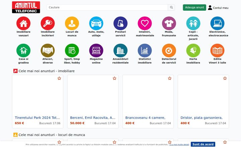Open the Imobiliare vanzari category icon
The width and height of the screenshot is (241, 150).
point(23,23)
